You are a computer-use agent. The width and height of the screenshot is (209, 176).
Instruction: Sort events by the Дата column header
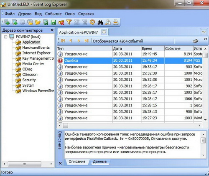127,48
